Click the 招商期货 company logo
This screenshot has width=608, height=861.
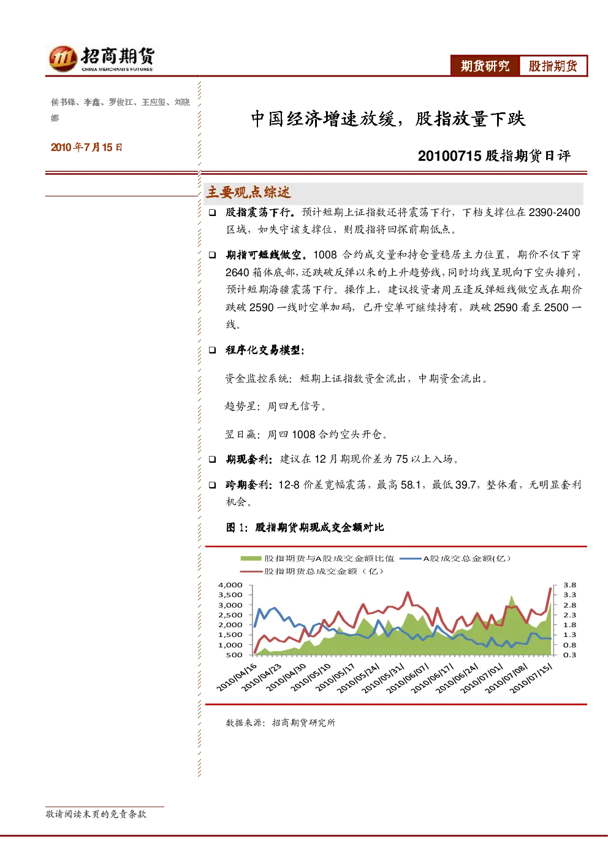coord(102,59)
